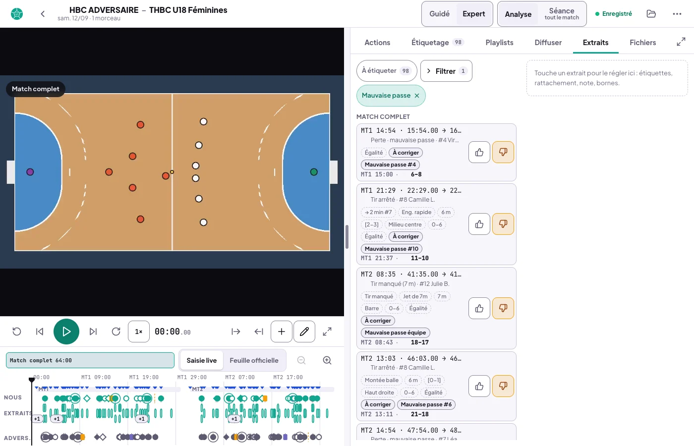Add a new extract with plus button
The width and height of the screenshot is (694, 446).
coord(282,332)
